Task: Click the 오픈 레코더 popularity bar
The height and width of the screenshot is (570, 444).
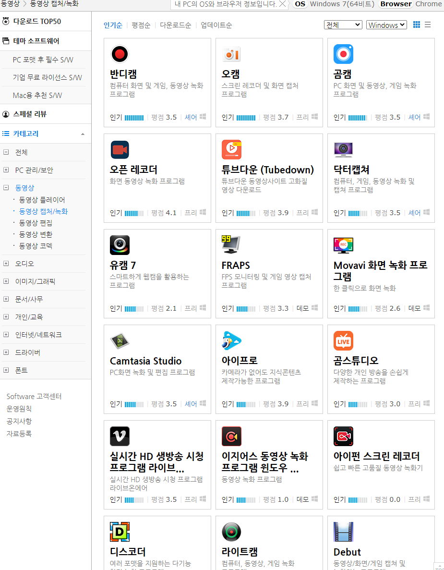Action: point(134,213)
